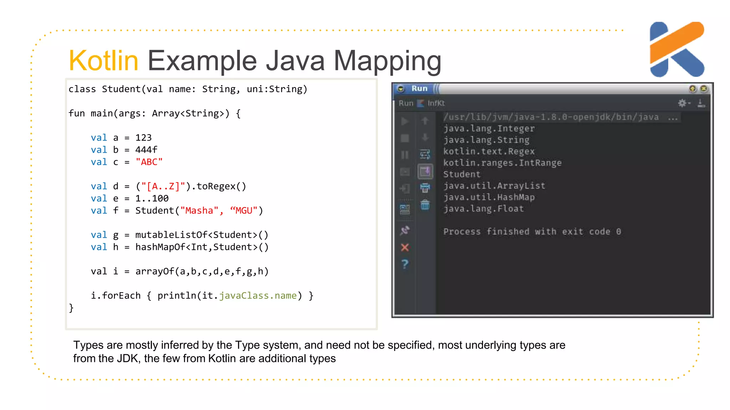
Task: Click the print console output icon
Action: tap(425, 188)
